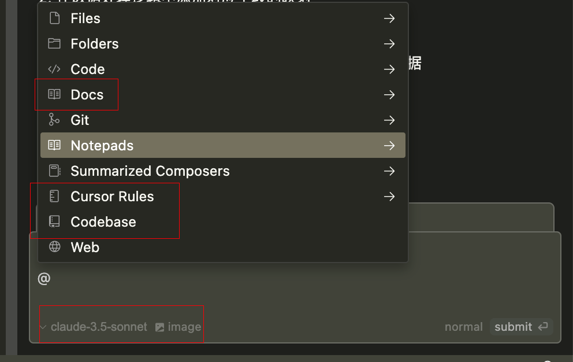Click the Git branch icon
The height and width of the screenshot is (362, 573).
pos(54,120)
